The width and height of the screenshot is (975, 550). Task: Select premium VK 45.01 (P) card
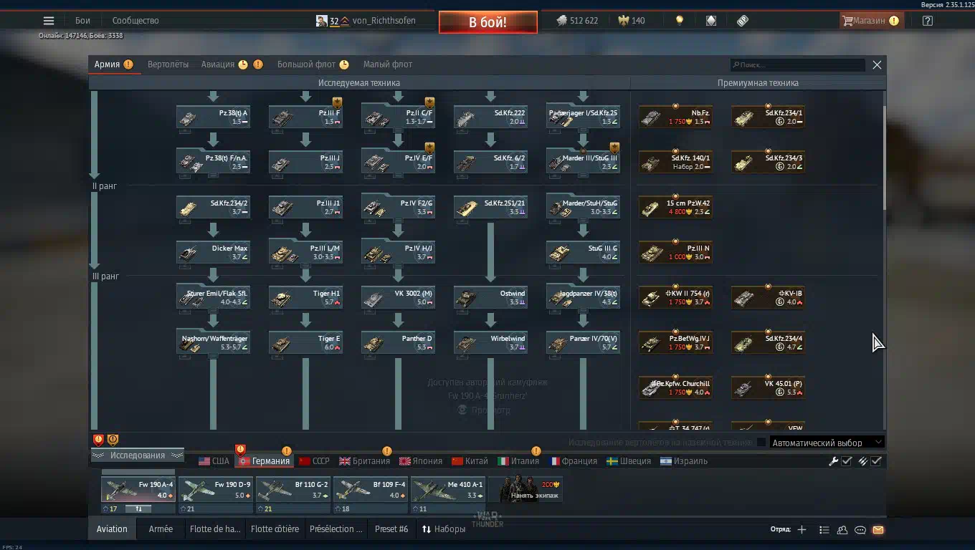point(768,387)
